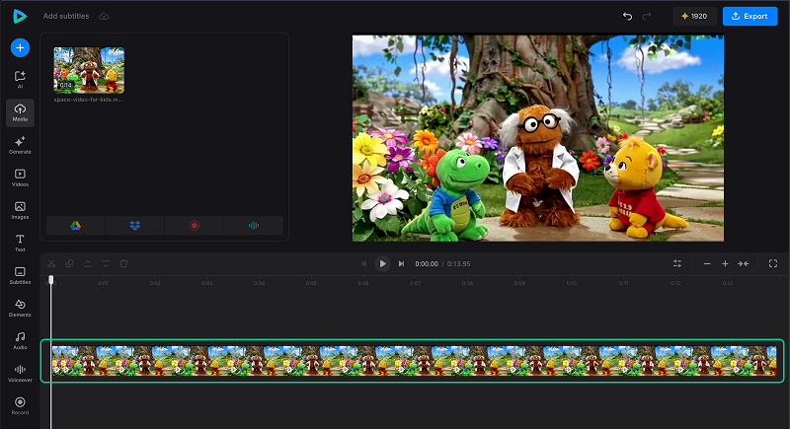The image size is (790, 429).
Task: Click the total duration 0:13.95 text
Action: pyautogui.click(x=458, y=263)
